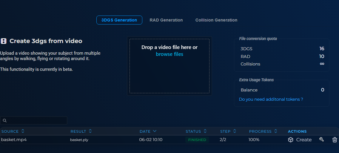Screen dimensions: 339x153
Task: Click the FINISHED status badge
Action: [x=197, y=140]
